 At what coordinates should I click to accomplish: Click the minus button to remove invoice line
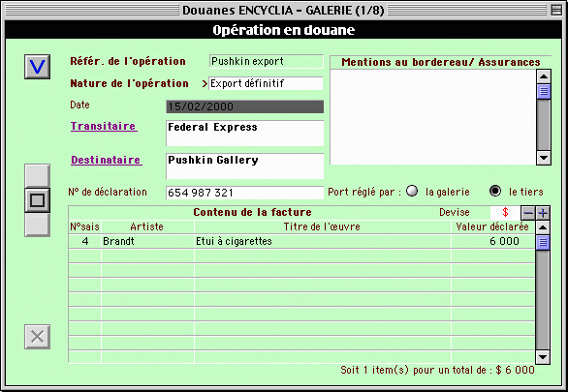pyautogui.click(x=528, y=213)
